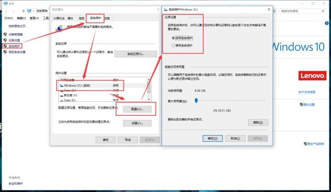Click the blue help question mark icon
Screen dimensions: 331x192
coord(327,23)
